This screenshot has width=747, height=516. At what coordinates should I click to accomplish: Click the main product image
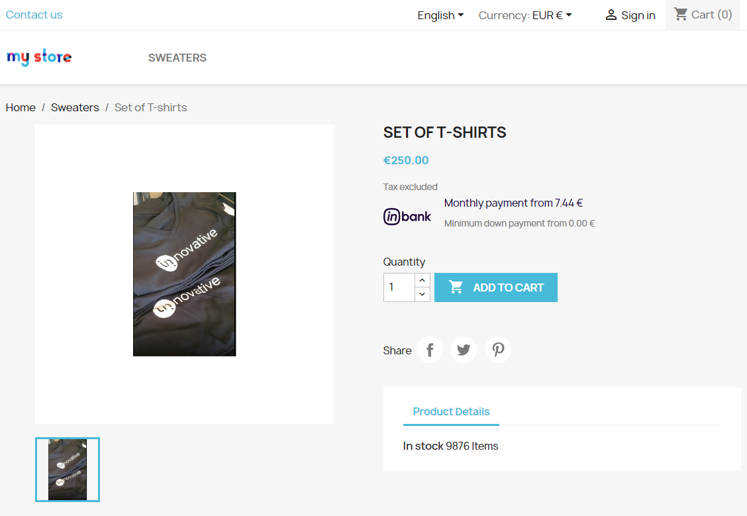(185, 274)
